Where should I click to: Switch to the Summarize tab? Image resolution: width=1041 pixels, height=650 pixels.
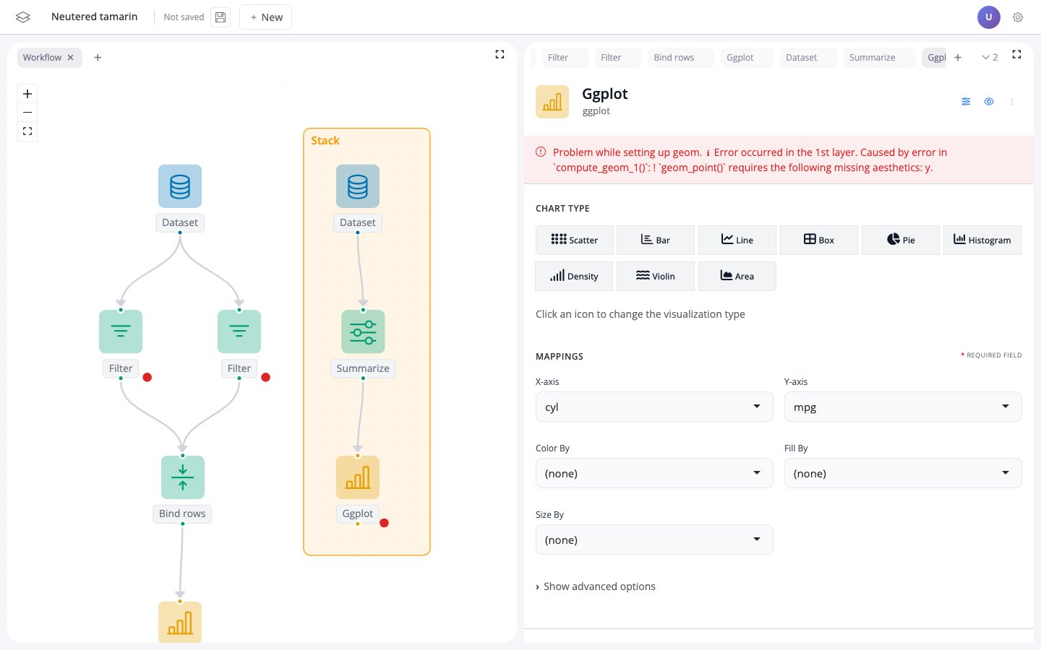(x=872, y=57)
